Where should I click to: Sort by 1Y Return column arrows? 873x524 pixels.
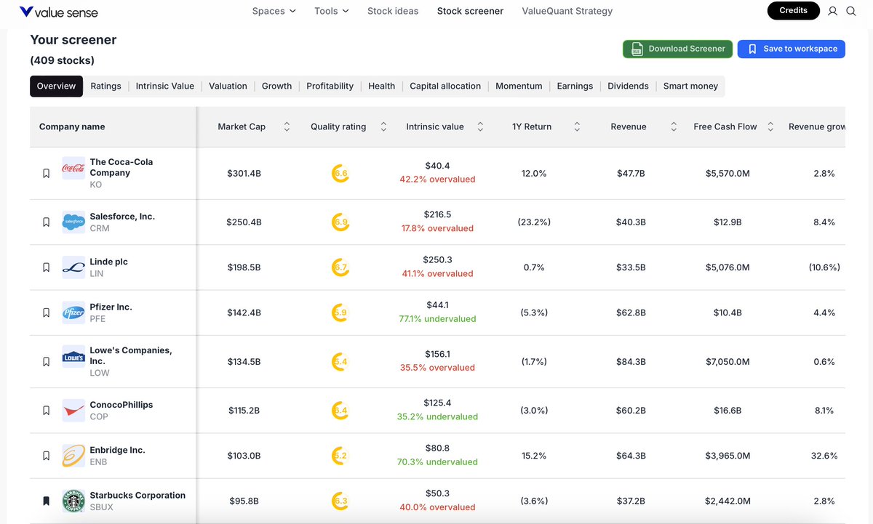pyautogui.click(x=577, y=126)
